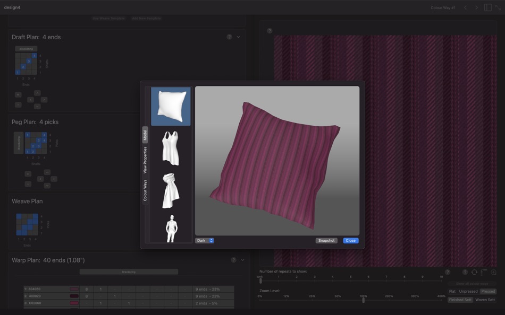Select Unpressed fabric view
The width and height of the screenshot is (505, 315).
click(468, 291)
